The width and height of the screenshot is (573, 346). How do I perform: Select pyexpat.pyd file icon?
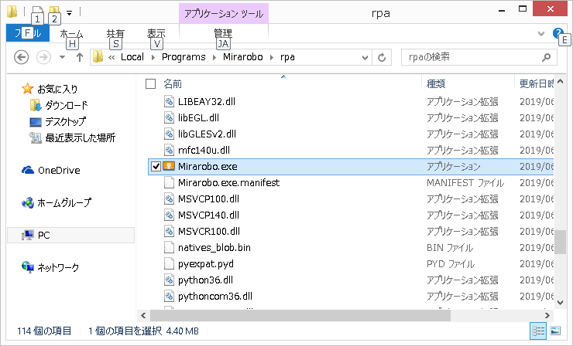pyautogui.click(x=169, y=264)
